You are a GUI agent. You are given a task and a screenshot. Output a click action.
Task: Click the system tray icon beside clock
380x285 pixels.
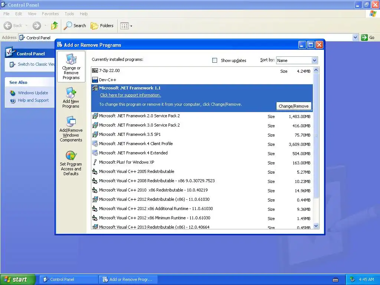coord(352,279)
